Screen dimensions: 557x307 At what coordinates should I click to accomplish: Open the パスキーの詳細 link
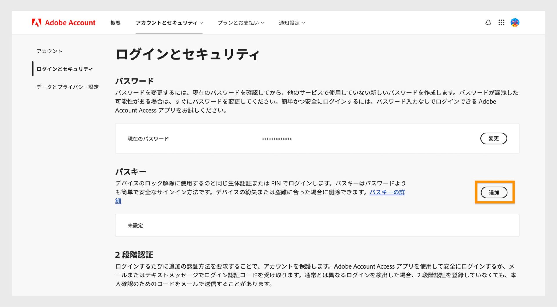388,192
